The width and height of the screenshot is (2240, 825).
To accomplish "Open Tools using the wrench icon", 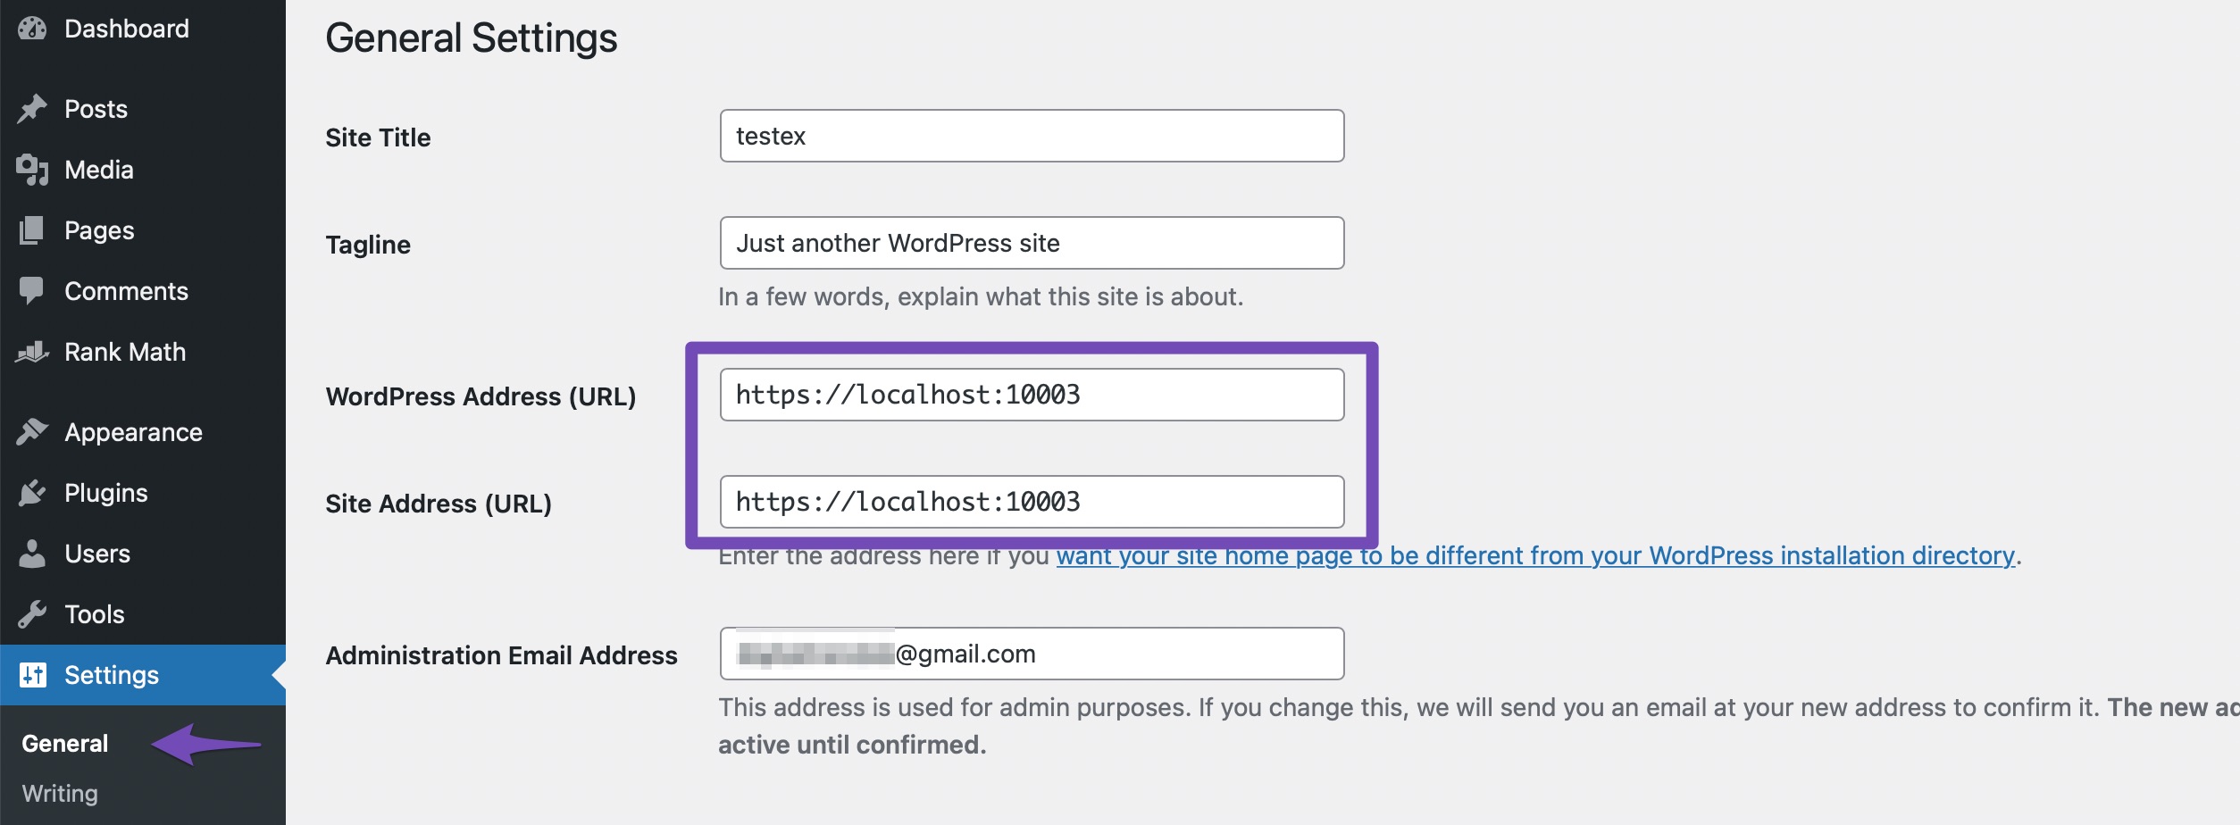I will (x=33, y=613).
